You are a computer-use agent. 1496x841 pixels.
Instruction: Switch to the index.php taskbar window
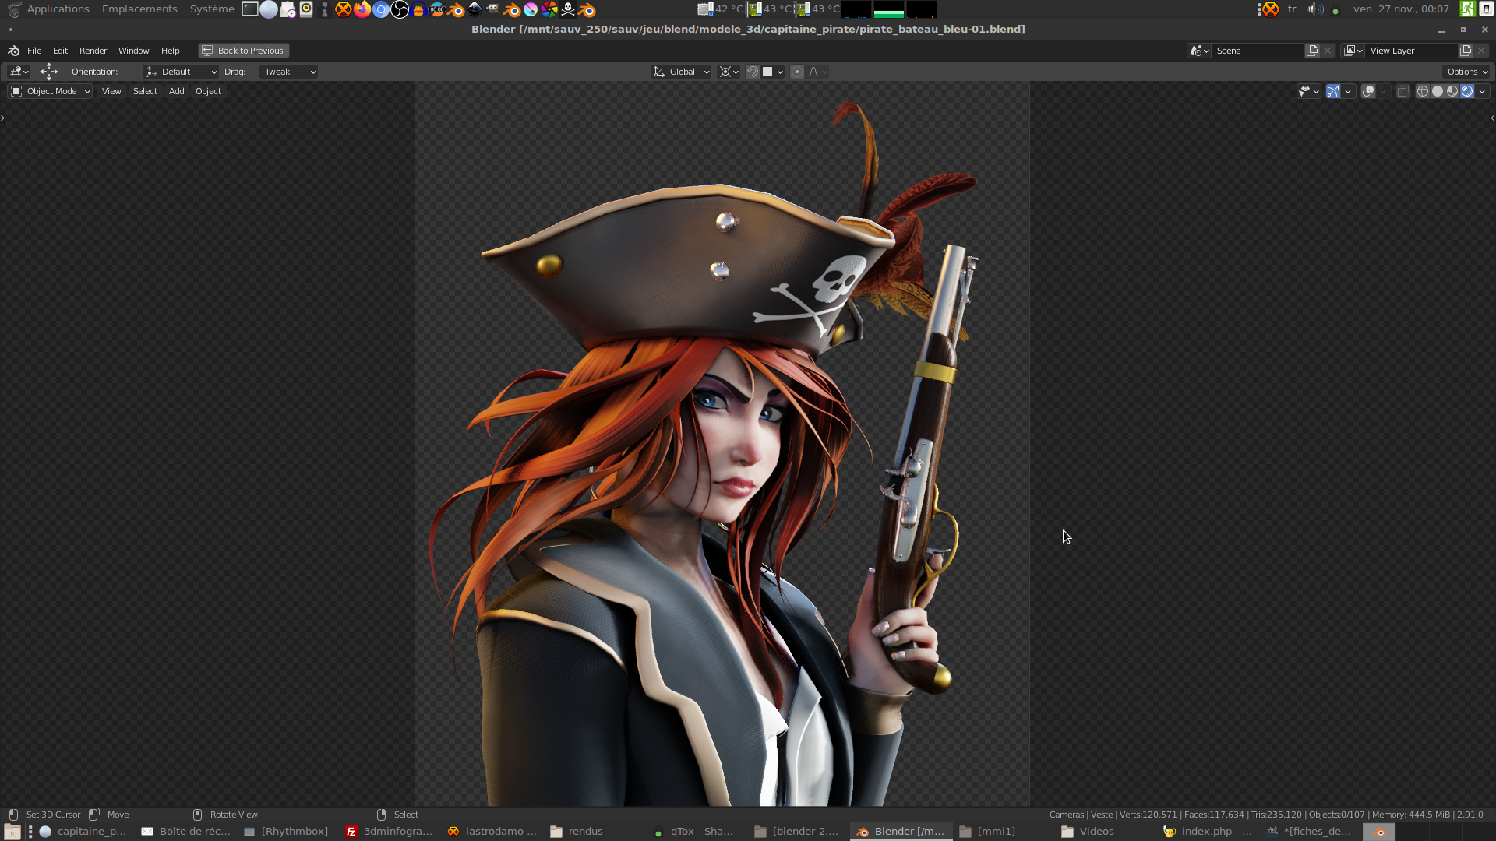click(x=1207, y=832)
